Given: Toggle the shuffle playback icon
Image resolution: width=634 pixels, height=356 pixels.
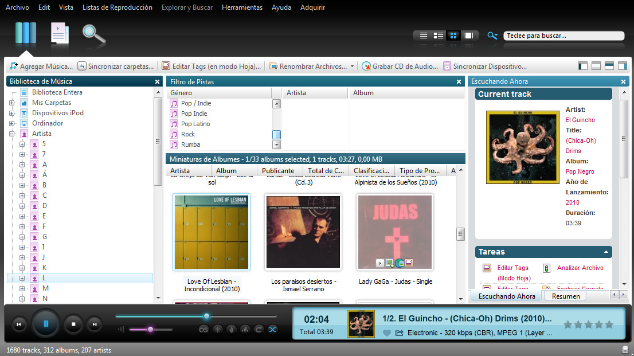Looking at the screenshot, I should click(x=273, y=329).
